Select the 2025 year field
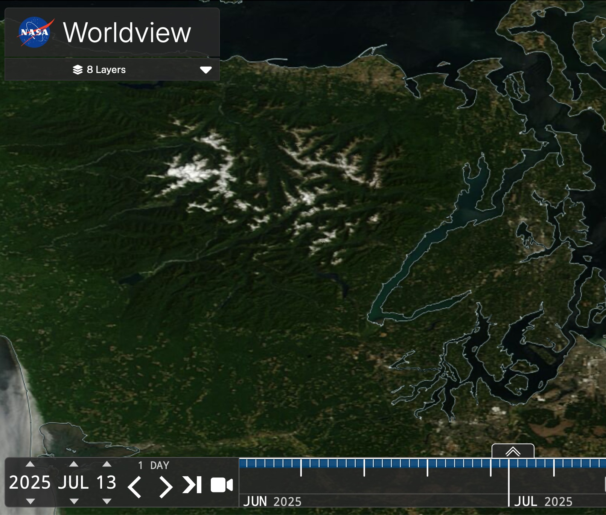 (30, 483)
